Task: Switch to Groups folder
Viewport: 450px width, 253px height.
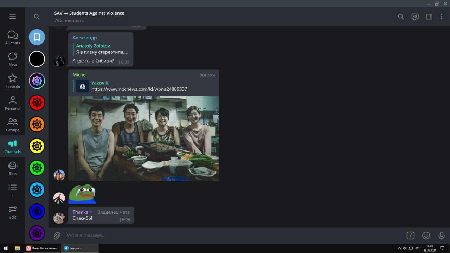Action: 13,125
